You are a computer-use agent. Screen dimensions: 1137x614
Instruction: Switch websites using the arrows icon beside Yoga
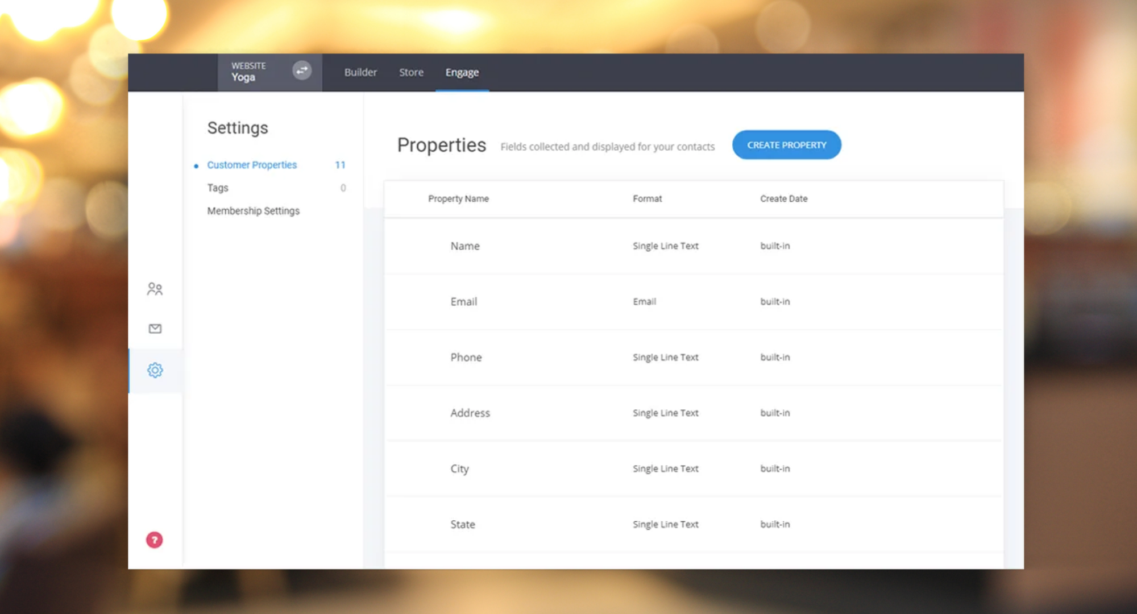(x=301, y=70)
